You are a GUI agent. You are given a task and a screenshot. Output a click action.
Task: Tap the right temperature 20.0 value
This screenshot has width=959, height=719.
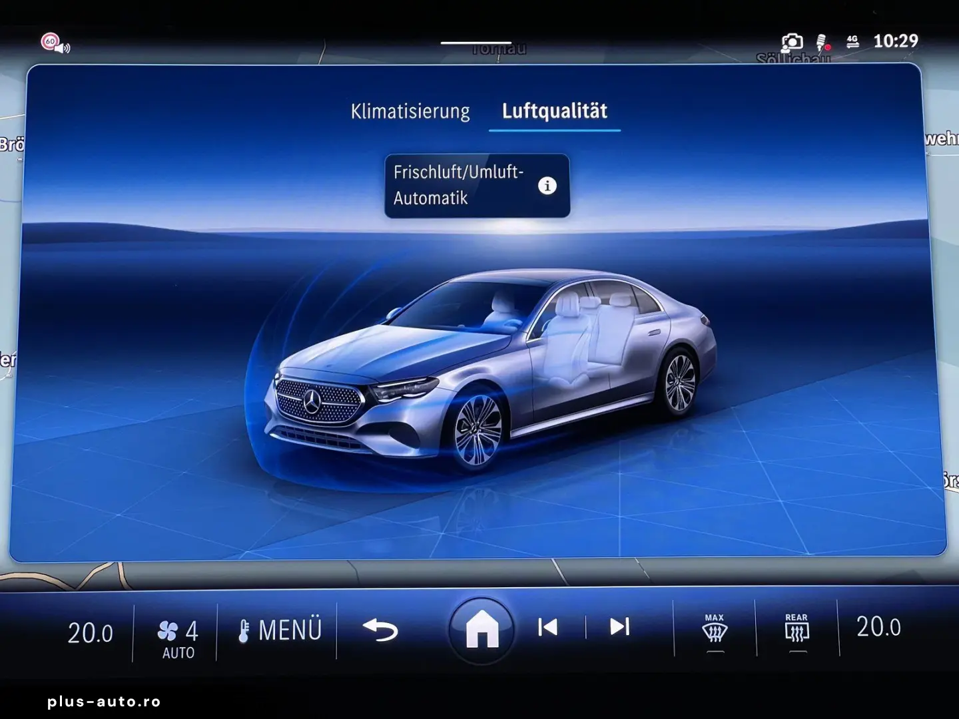[878, 626]
